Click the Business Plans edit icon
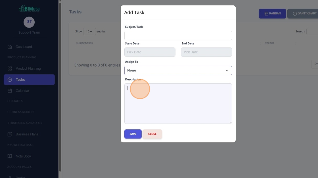 coord(10,134)
